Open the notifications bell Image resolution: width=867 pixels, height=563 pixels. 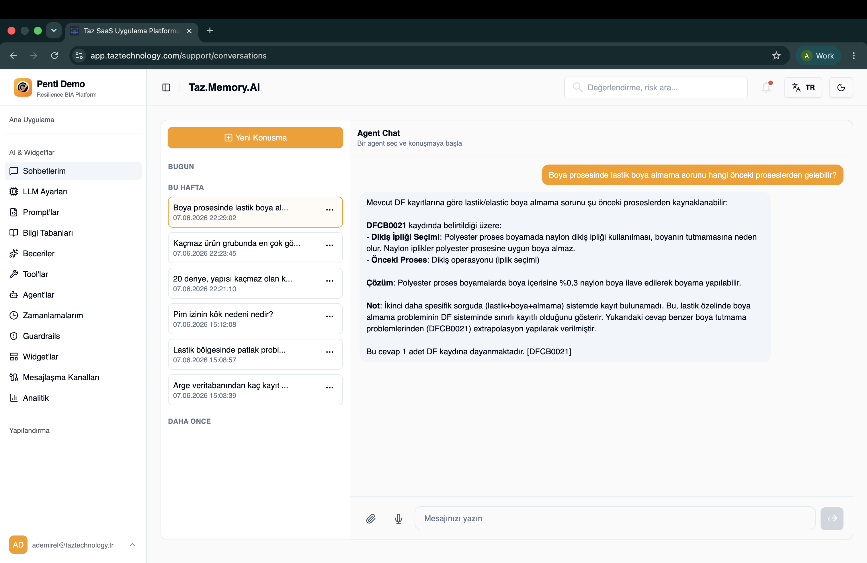coord(766,87)
